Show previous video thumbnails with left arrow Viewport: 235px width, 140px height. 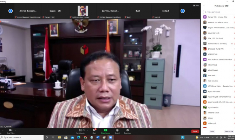point(11,11)
